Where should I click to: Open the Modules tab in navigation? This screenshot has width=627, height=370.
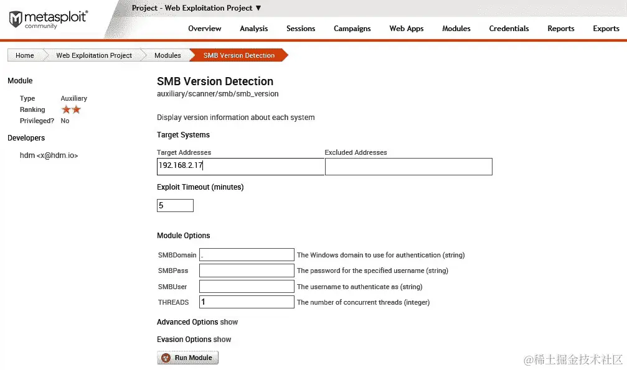456,29
